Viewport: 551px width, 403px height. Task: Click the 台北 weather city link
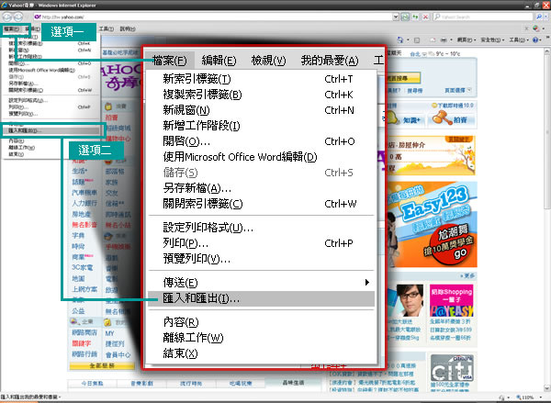coord(415,54)
